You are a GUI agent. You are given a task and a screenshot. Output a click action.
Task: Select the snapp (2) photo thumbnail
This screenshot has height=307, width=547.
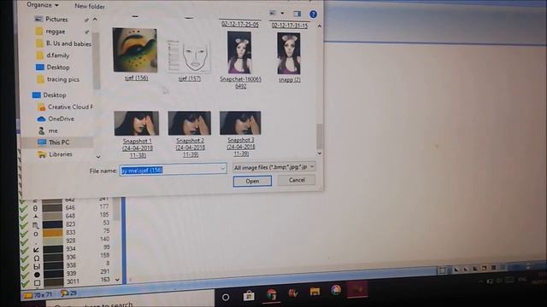[x=289, y=53]
